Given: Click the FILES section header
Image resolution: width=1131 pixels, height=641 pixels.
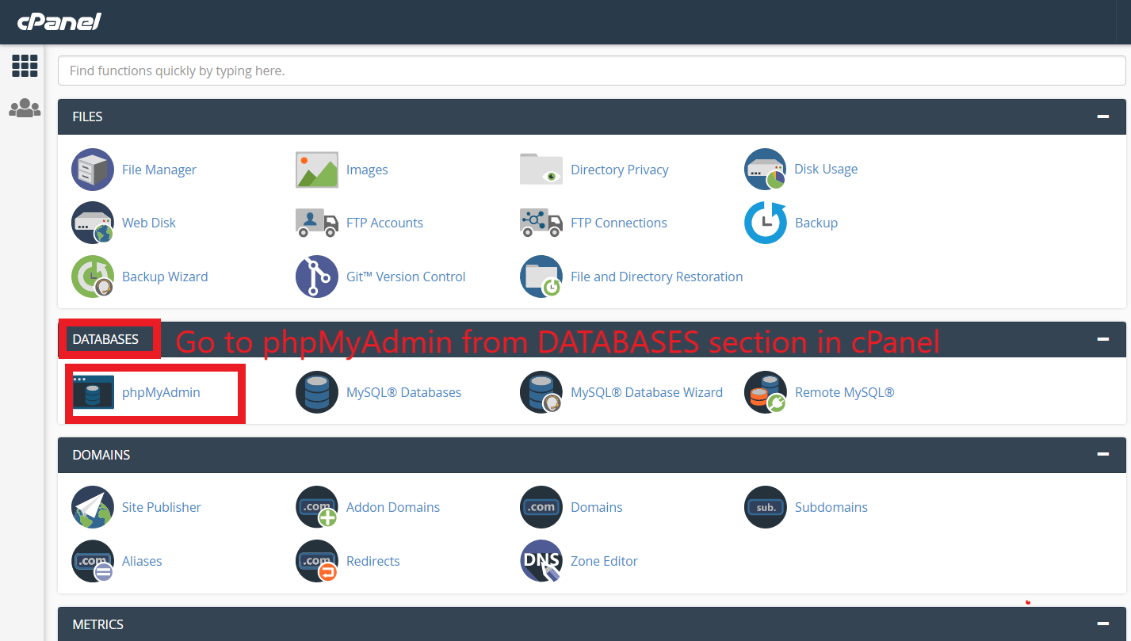Looking at the screenshot, I should click(x=592, y=116).
